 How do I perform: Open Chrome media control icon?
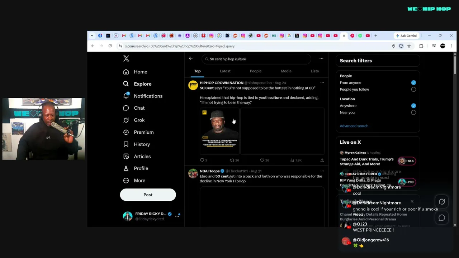434,46
